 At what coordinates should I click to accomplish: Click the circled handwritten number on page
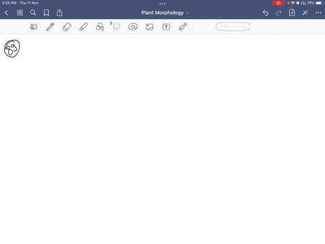[x=12, y=49]
